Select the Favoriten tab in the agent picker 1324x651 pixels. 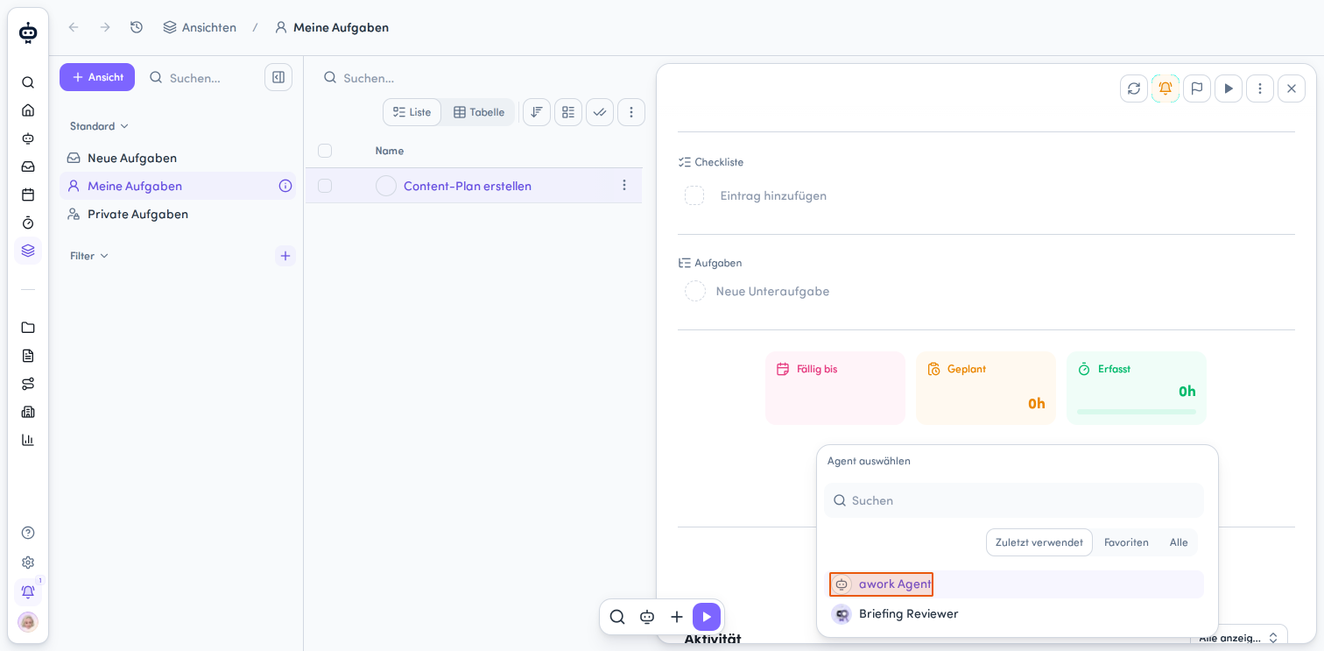point(1126,542)
